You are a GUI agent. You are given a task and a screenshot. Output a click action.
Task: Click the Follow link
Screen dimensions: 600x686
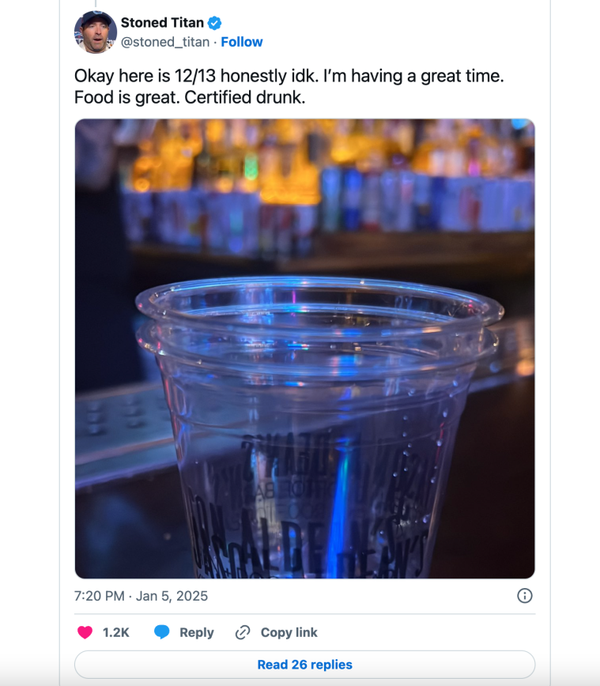[241, 42]
